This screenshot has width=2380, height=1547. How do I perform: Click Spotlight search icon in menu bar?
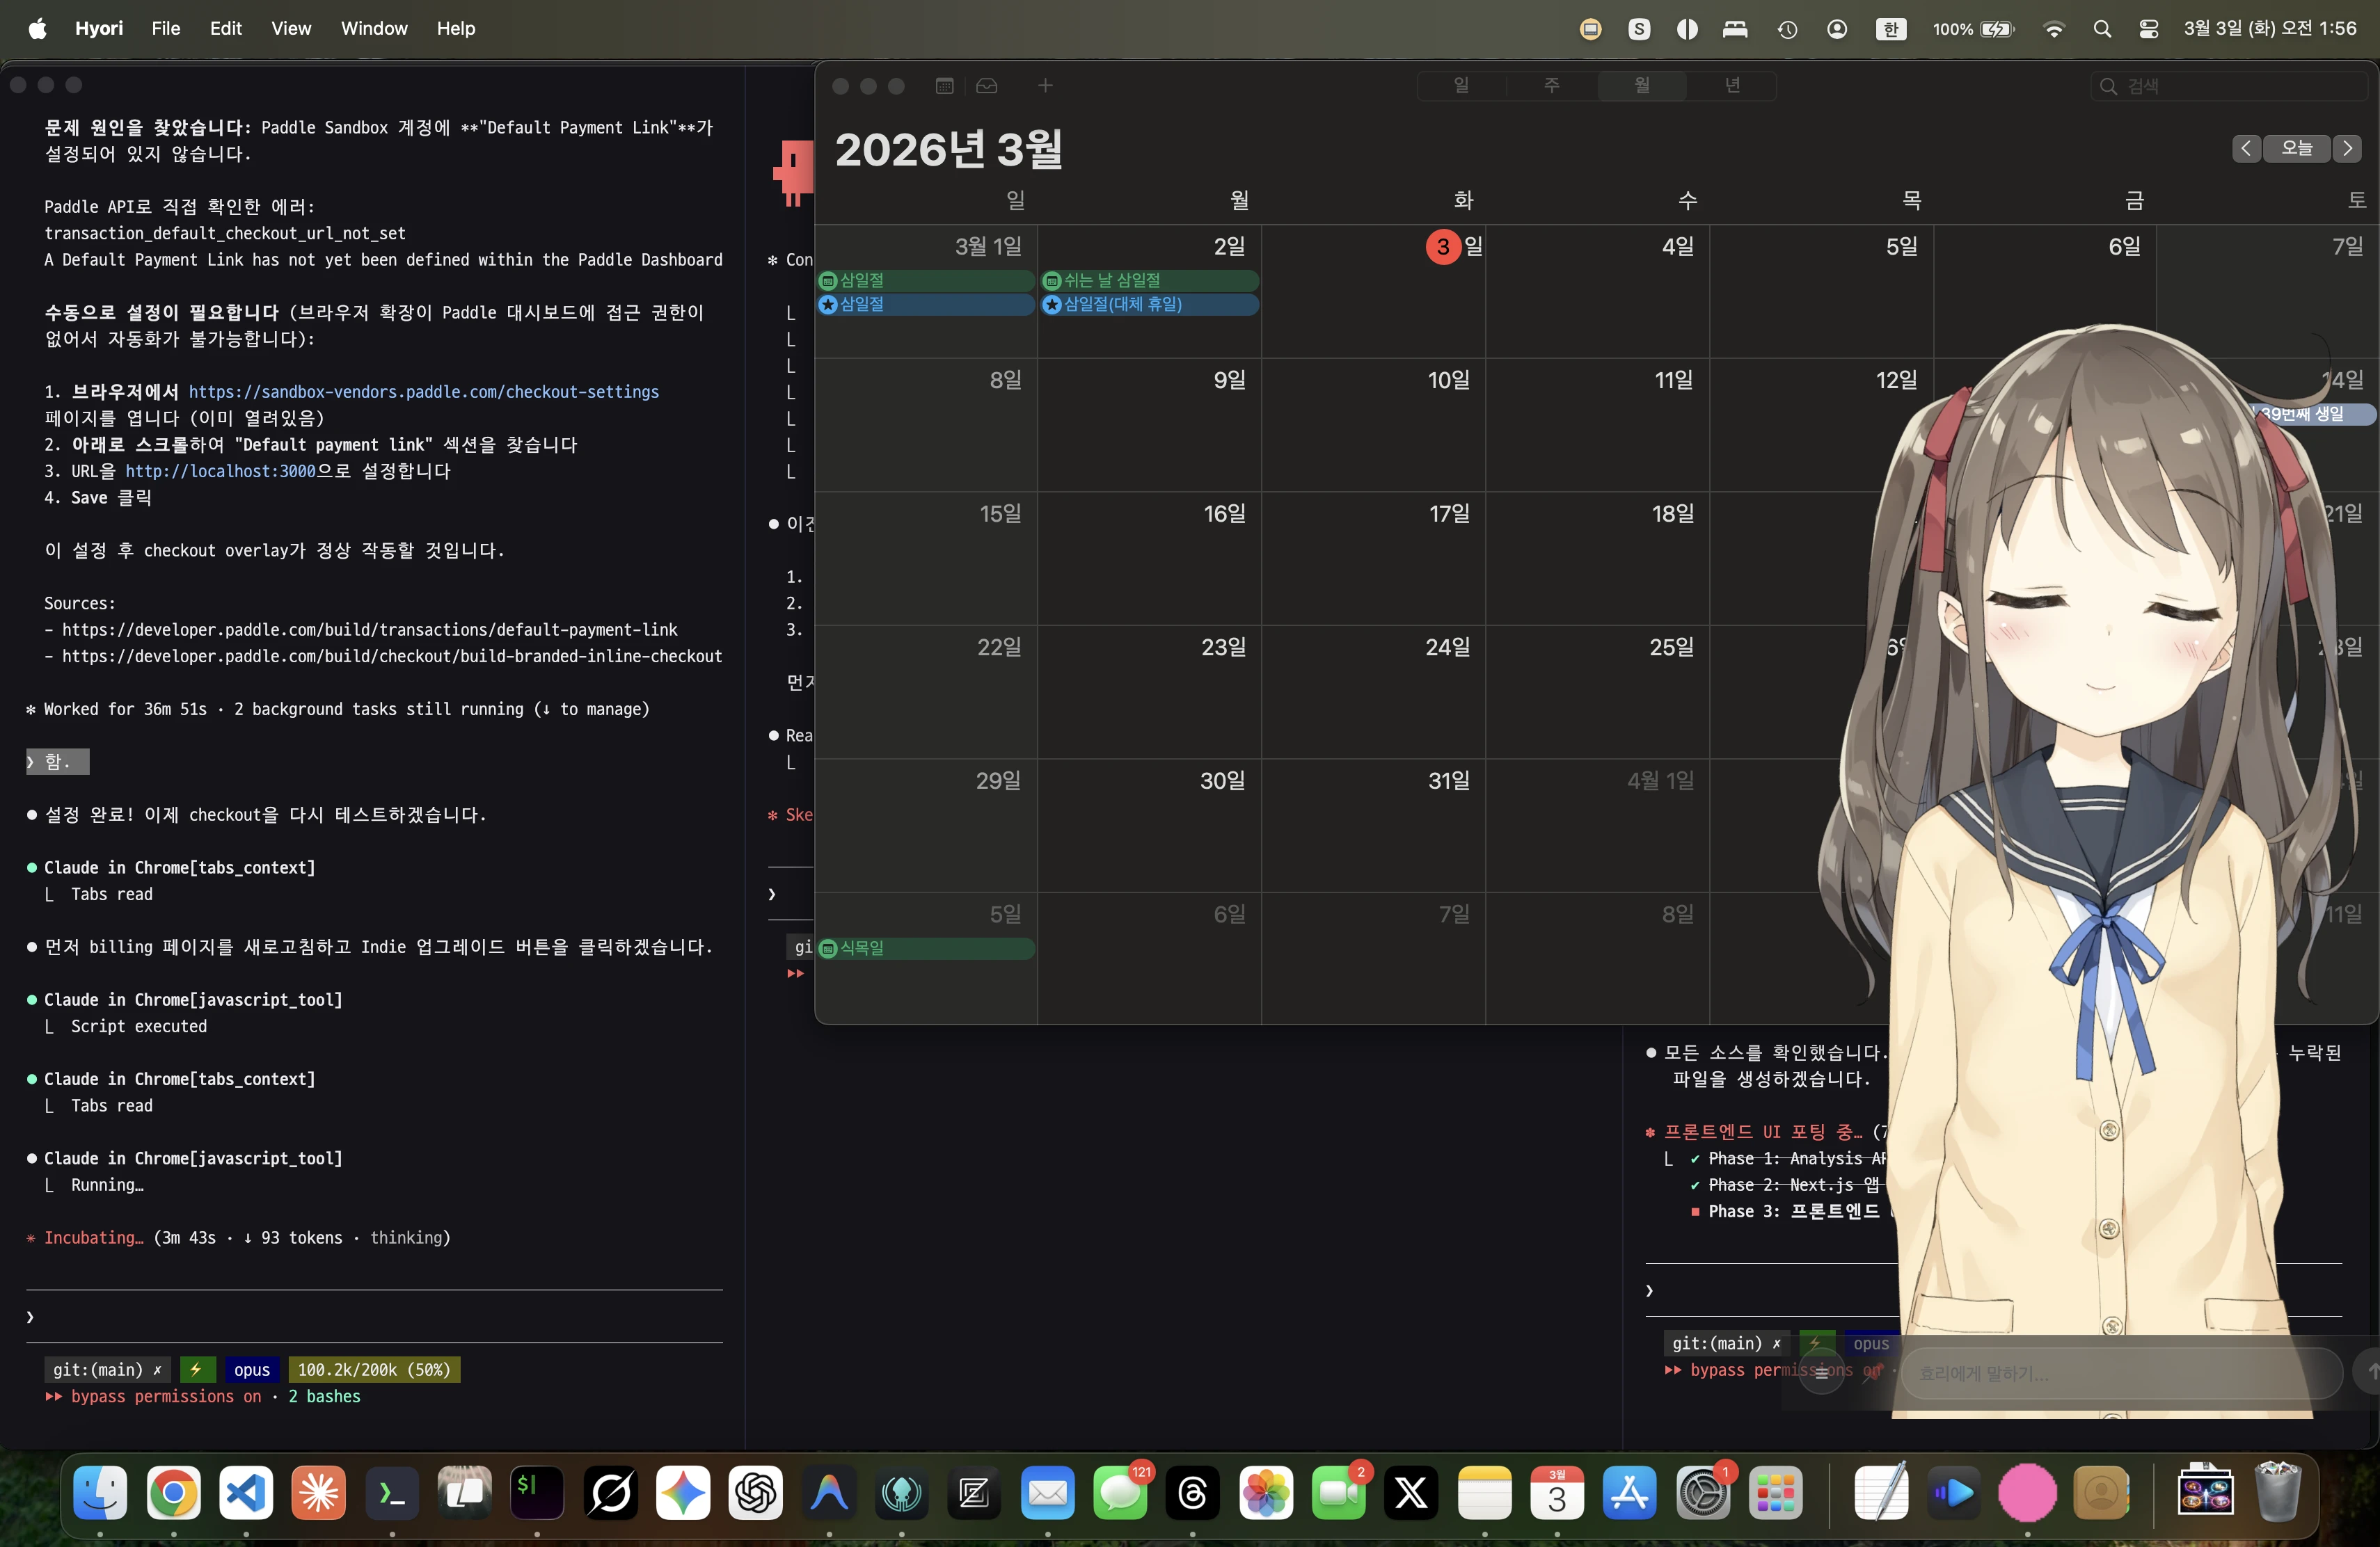coord(2102,29)
